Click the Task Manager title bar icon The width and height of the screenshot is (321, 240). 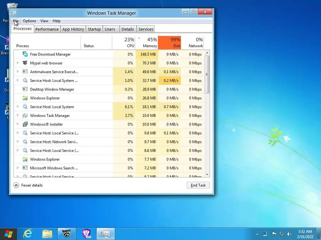click(14, 13)
